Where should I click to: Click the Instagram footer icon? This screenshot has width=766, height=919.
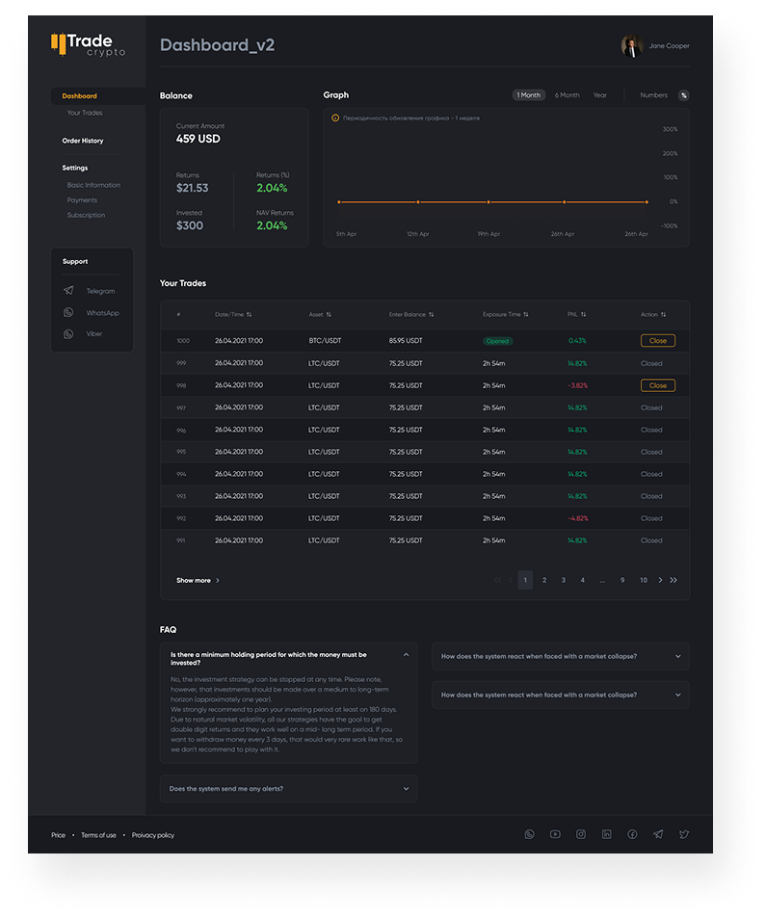[581, 834]
